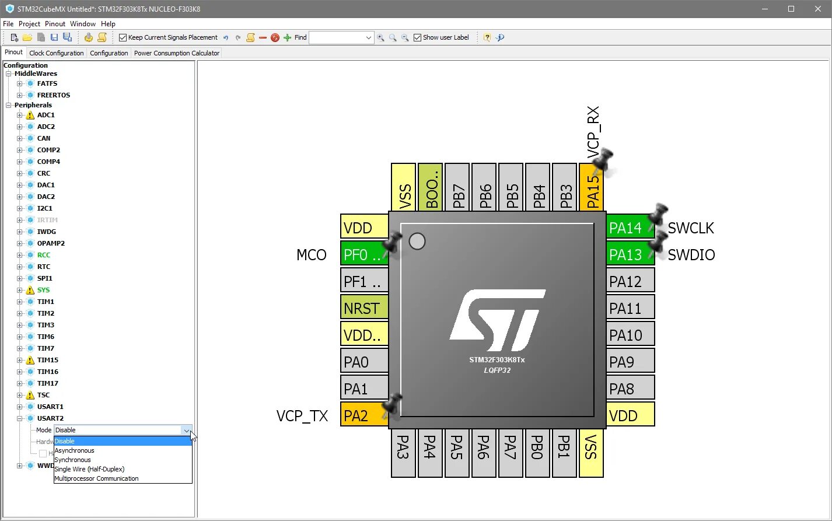
Task: Select Asynchronous in the Mode list
Action: pyautogui.click(x=123, y=450)
